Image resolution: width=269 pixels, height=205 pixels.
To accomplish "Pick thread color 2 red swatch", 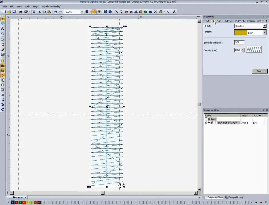I will (x=16, y=202).
